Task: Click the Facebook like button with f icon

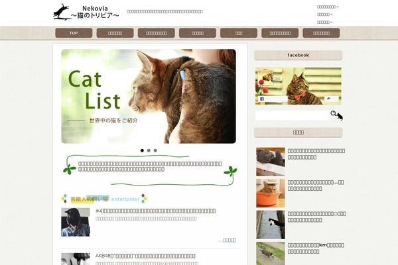Action: tap(273, 99)
